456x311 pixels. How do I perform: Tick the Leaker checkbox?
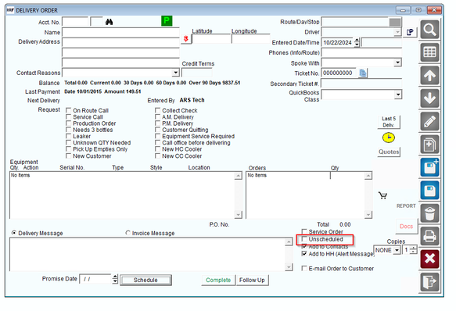pyautogui.click(x=68, y=136)
